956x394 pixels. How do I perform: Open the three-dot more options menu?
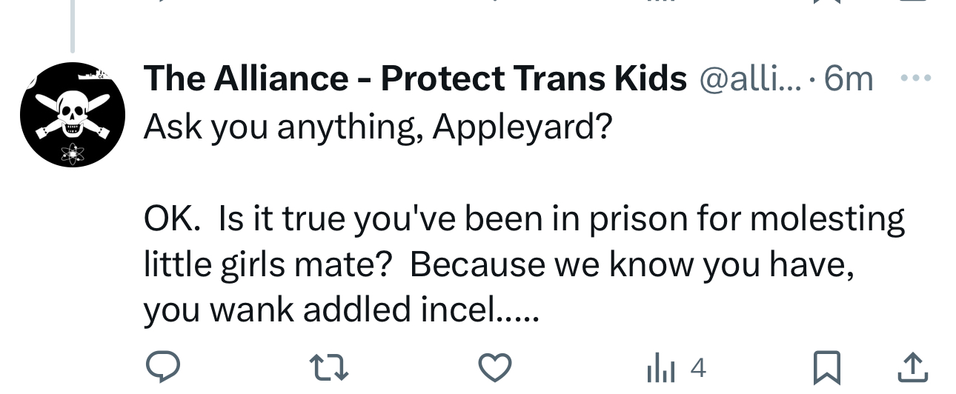915,78
